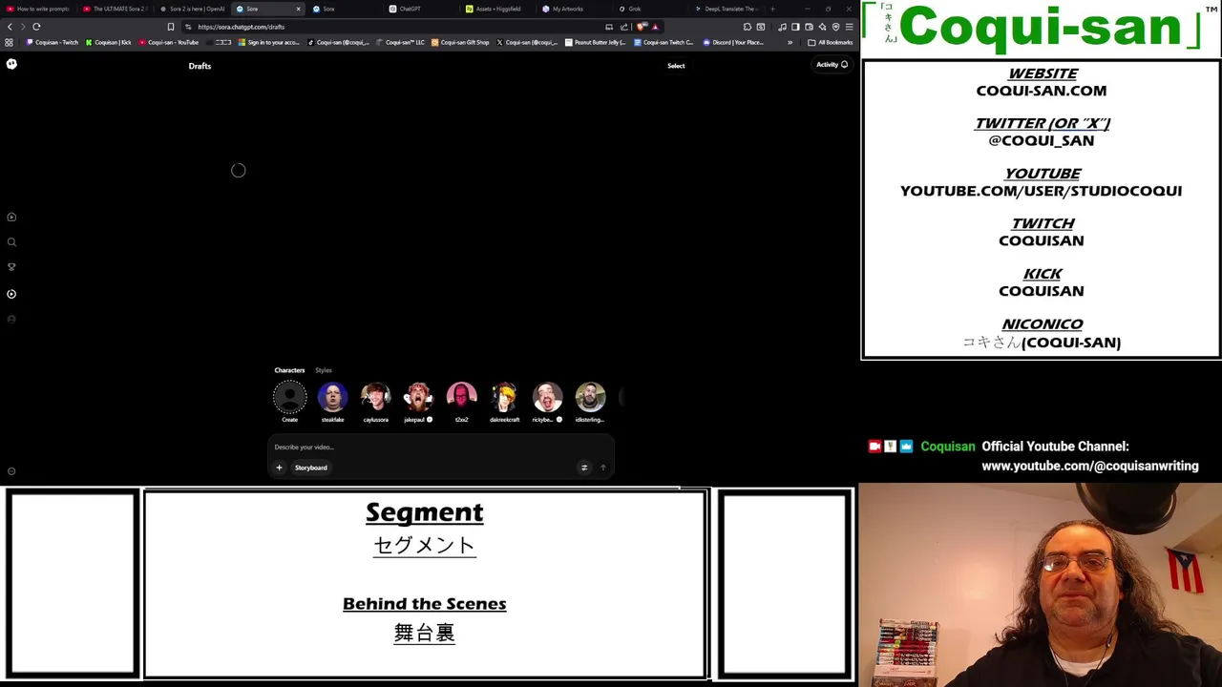This screenshot has width=1222, height=687.
Task: Bookmark this page using the bookmark icon
Action: [171, 27]
